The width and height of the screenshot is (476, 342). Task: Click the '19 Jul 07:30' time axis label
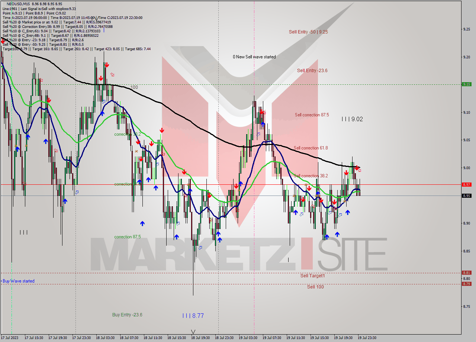click(272, 338)
